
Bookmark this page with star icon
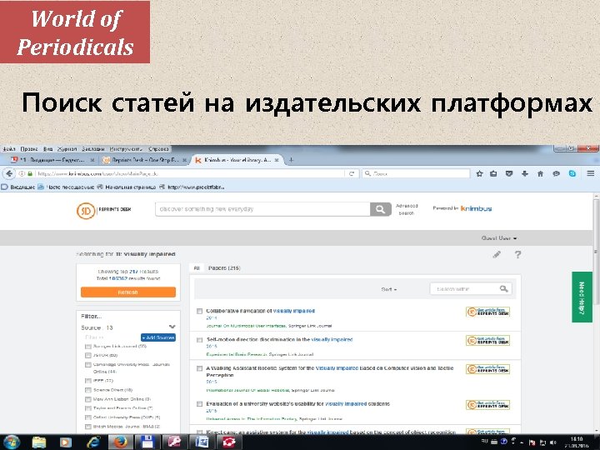[479, 173]
